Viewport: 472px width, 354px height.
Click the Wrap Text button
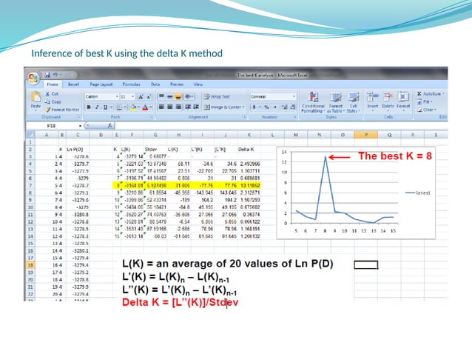217,97
